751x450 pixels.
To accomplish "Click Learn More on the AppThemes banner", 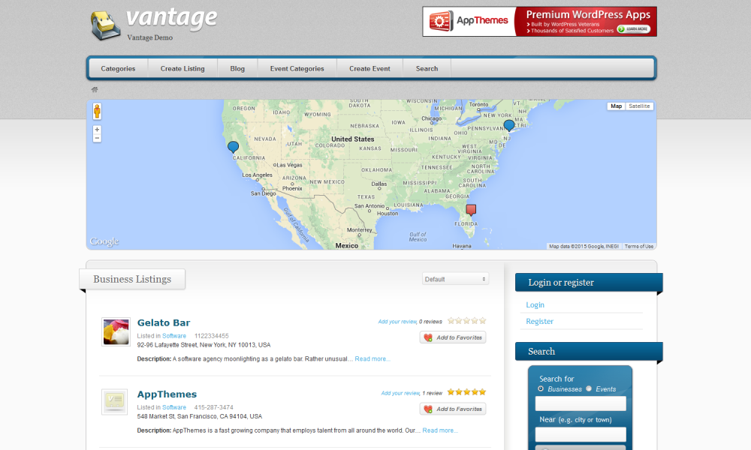I will (x=634, y=29).
